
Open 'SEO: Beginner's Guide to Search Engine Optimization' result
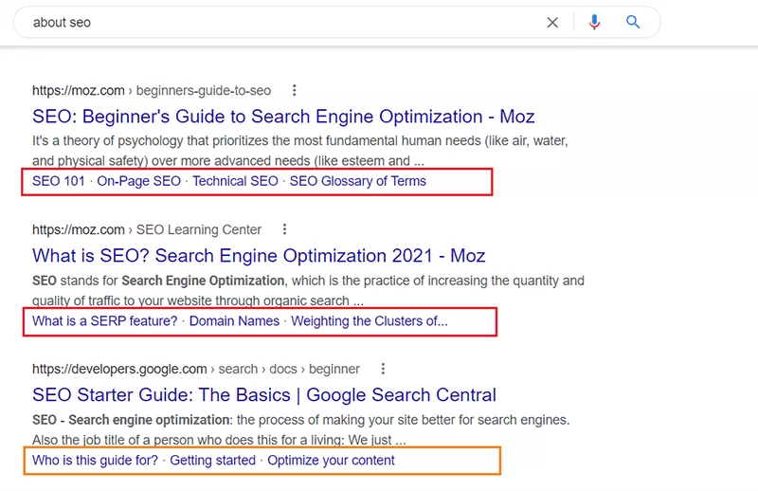283,117
